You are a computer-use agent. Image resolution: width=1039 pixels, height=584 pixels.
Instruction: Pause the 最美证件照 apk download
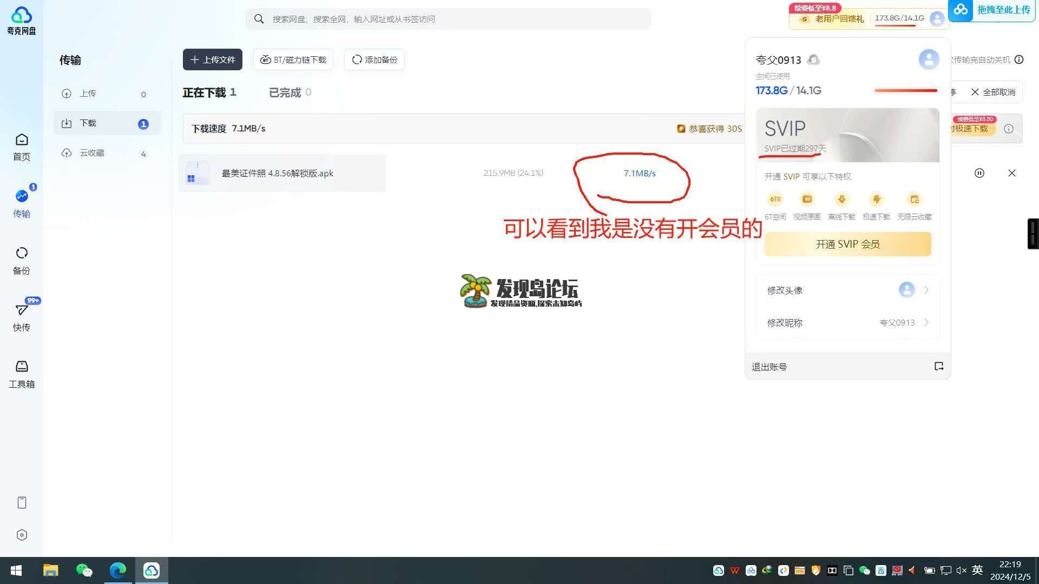tap(979, 173)
